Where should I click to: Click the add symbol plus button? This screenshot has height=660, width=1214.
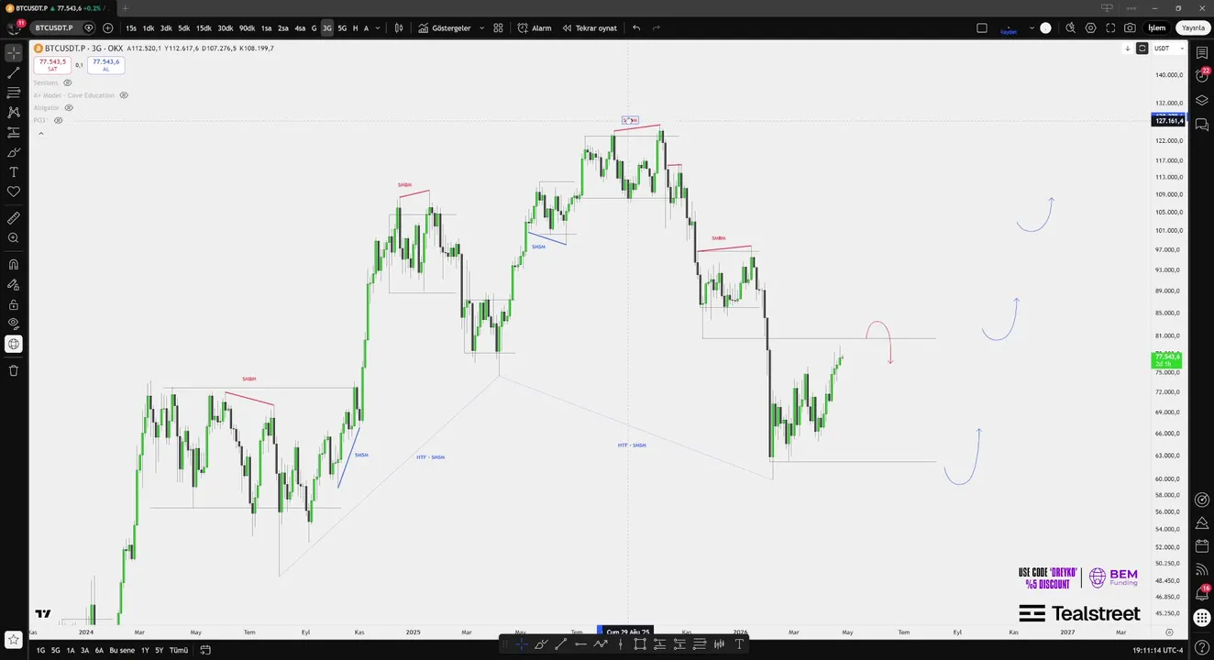(x=108, y=27)
